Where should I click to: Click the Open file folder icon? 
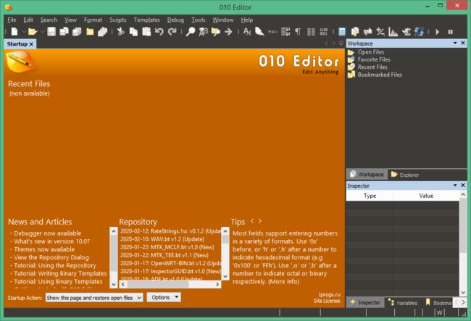tap(33, 32)
